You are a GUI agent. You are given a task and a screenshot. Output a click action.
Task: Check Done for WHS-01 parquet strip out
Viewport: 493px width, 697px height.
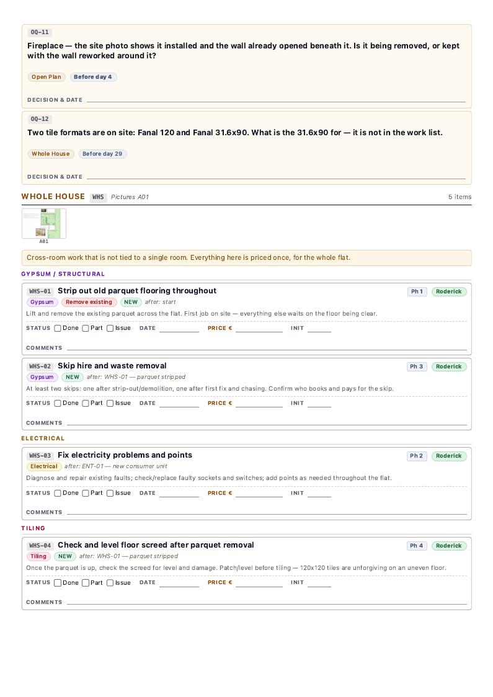coord(57,329)
